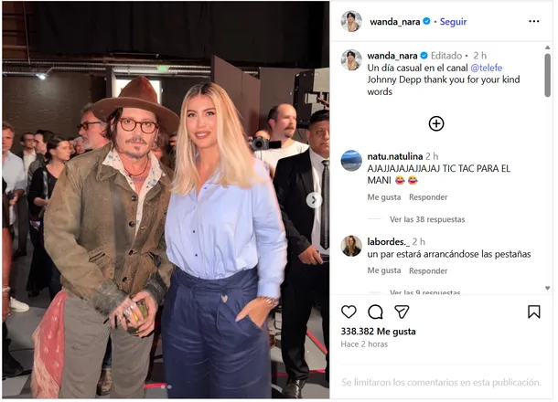
Task: Follow the account via Seguir
Action: (453, 22)
